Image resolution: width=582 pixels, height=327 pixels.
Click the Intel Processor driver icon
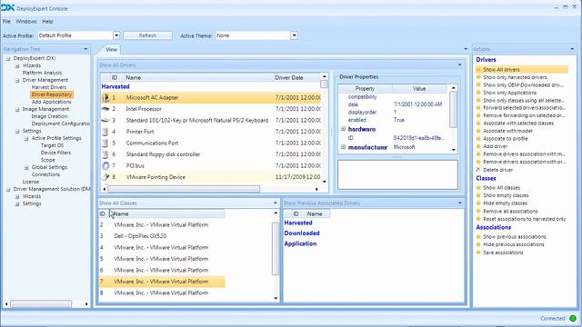click(x=105, y=109)
